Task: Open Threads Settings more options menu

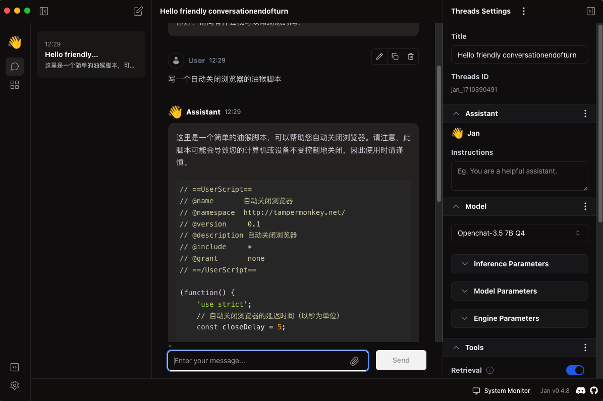Action: point(523,11)
